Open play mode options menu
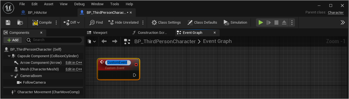349x99 pixels. [292, 23]
